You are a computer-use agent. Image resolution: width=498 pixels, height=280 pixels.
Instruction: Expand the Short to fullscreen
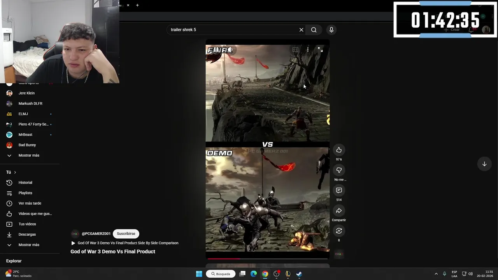[320, 50]
